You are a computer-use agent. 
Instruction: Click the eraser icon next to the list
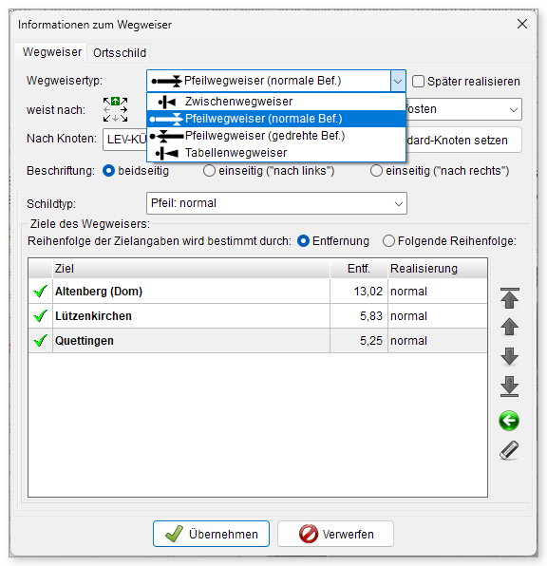509,450
